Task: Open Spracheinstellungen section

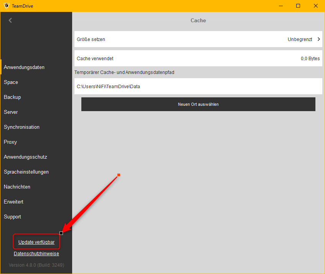Action: [x=26, y=172]
